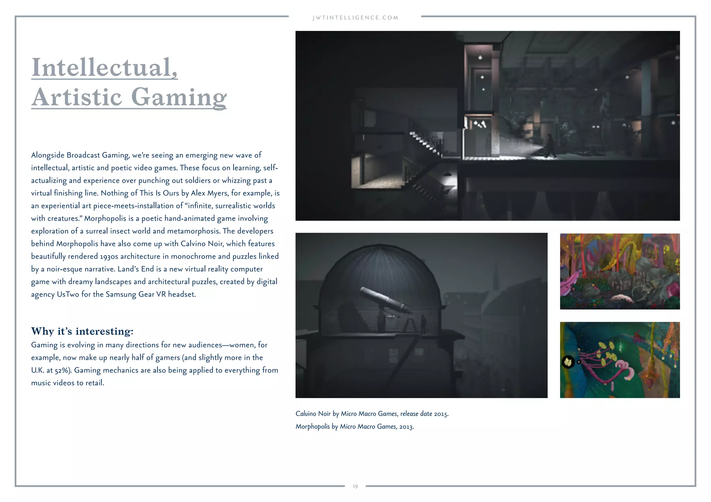Screen dimensions: 711x502
Task: Open the Calvino Noir staircase interior image
Action: 487,126
